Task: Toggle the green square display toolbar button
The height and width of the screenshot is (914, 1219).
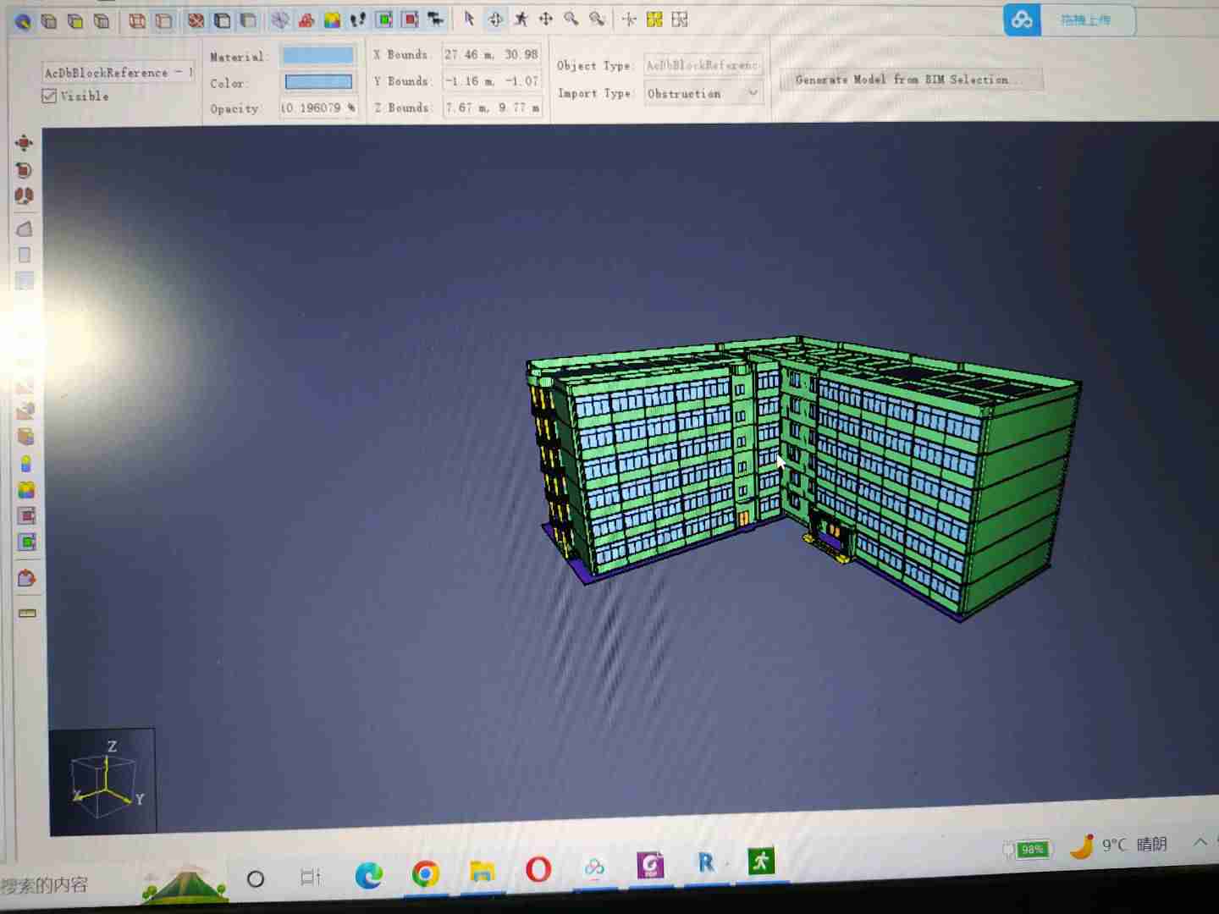Action: pos(384,19)
